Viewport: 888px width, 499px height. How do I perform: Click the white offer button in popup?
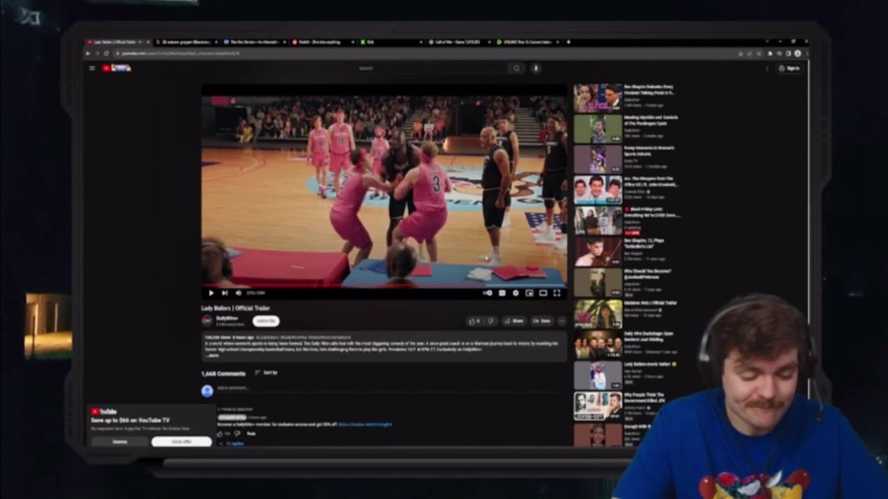[181, 441]
